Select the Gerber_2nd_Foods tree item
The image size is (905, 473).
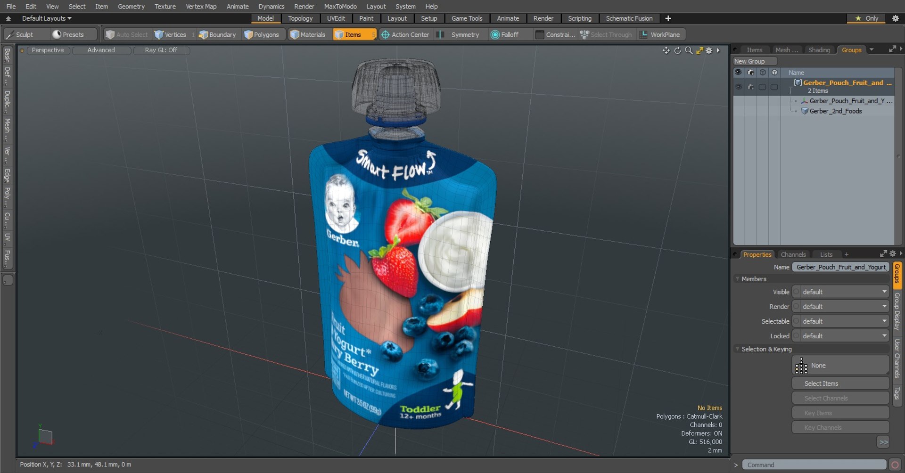836,111
